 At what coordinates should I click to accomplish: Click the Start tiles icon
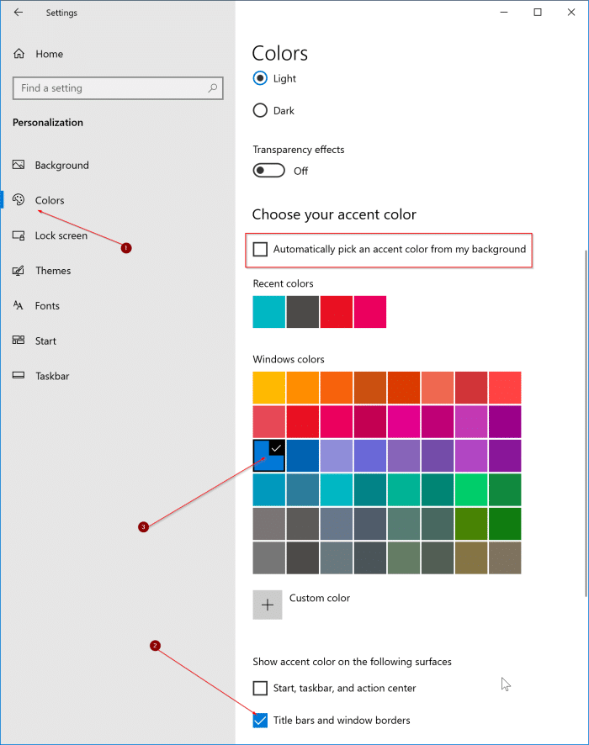[x=19, y=341]
